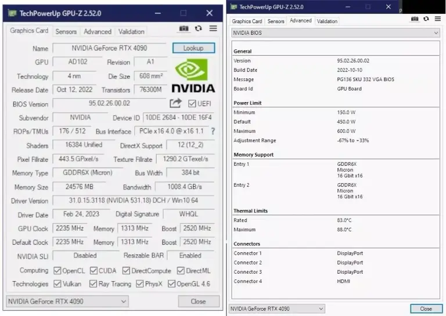Click the BIOS share/export arrow icon
This screenshot has width=446, height=316.
[175, 103]
